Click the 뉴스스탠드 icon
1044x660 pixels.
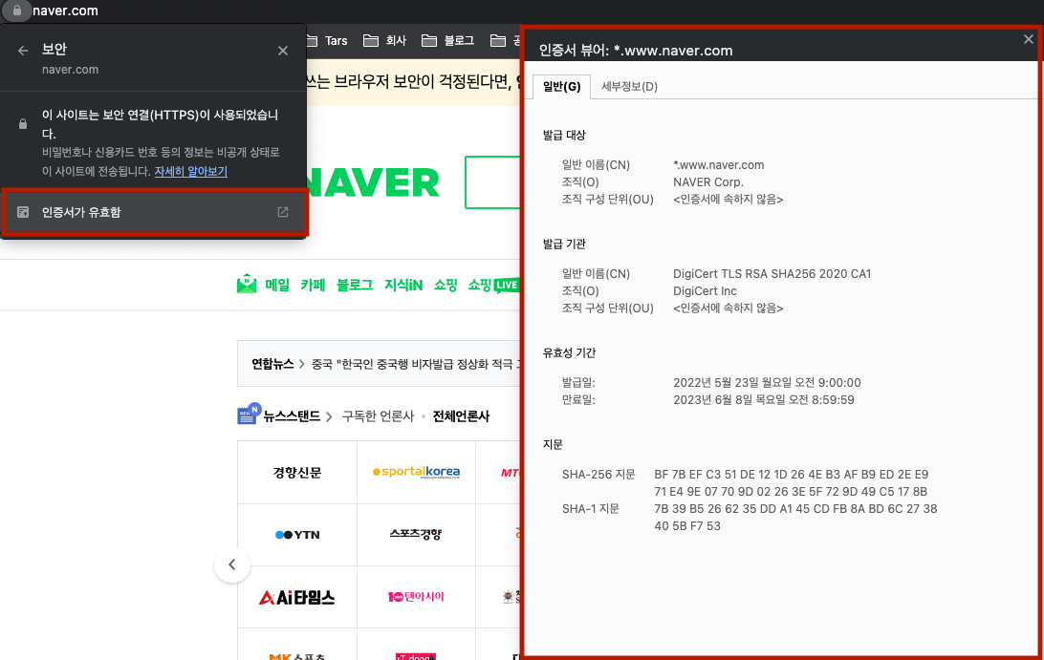point(249,414)
